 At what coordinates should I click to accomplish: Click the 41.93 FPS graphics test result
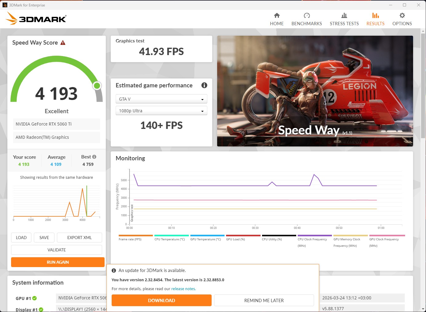[161, 51]
